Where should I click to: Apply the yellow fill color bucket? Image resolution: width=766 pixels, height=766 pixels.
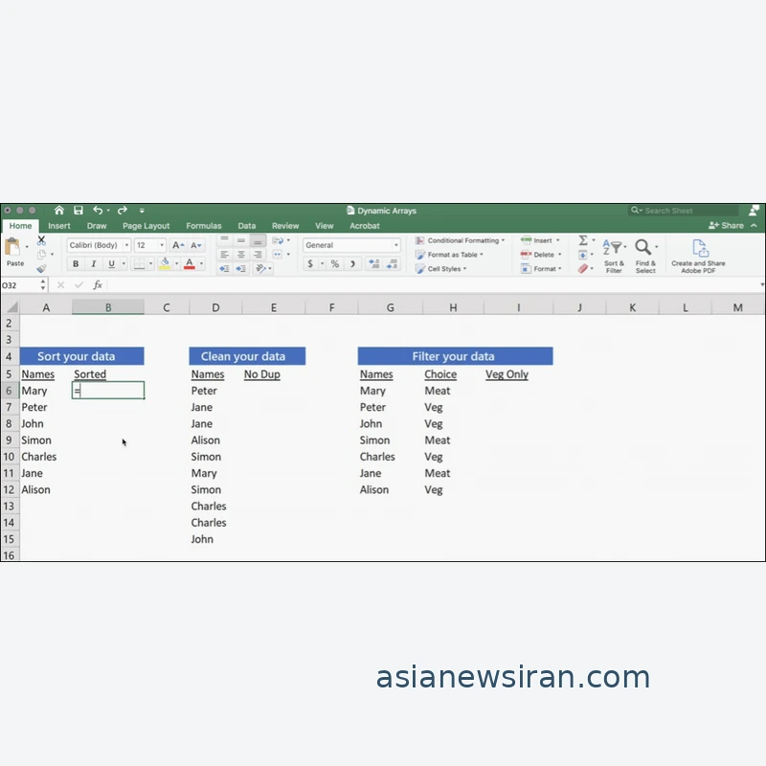tap(165, 264)
